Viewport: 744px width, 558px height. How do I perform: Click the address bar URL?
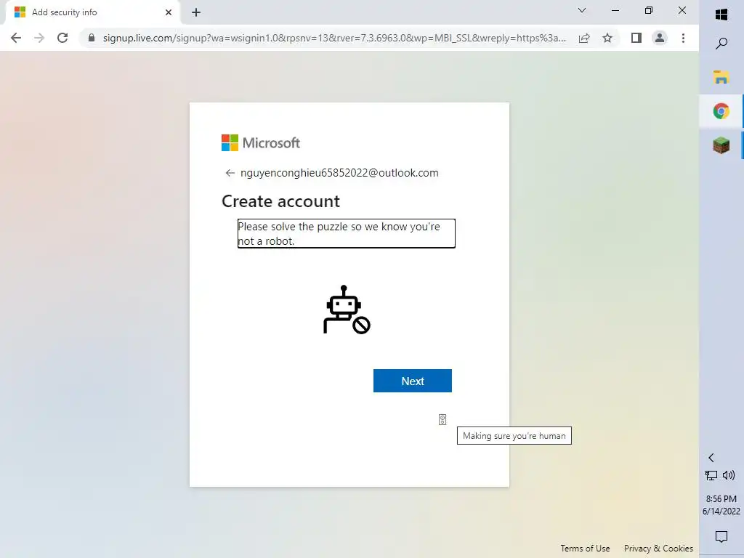click(x=334, y=38)
